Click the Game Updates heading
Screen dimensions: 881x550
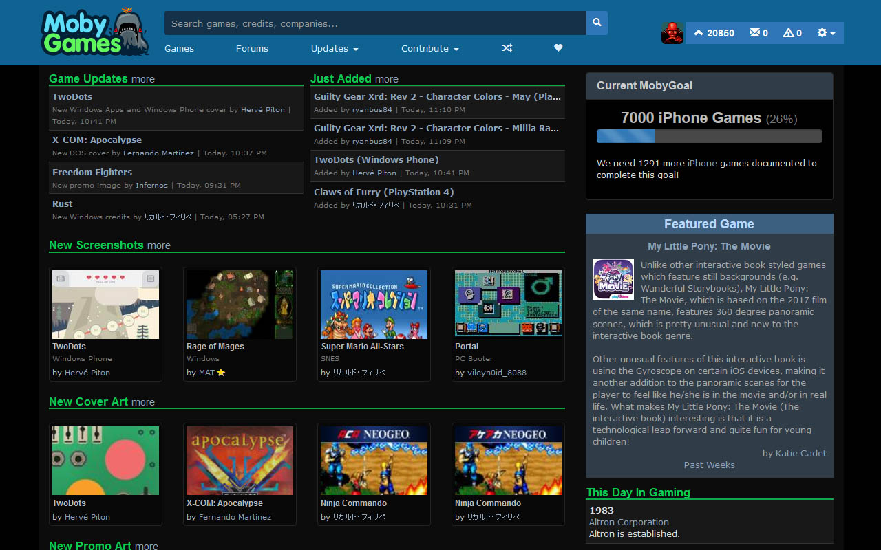click(88, 78)
